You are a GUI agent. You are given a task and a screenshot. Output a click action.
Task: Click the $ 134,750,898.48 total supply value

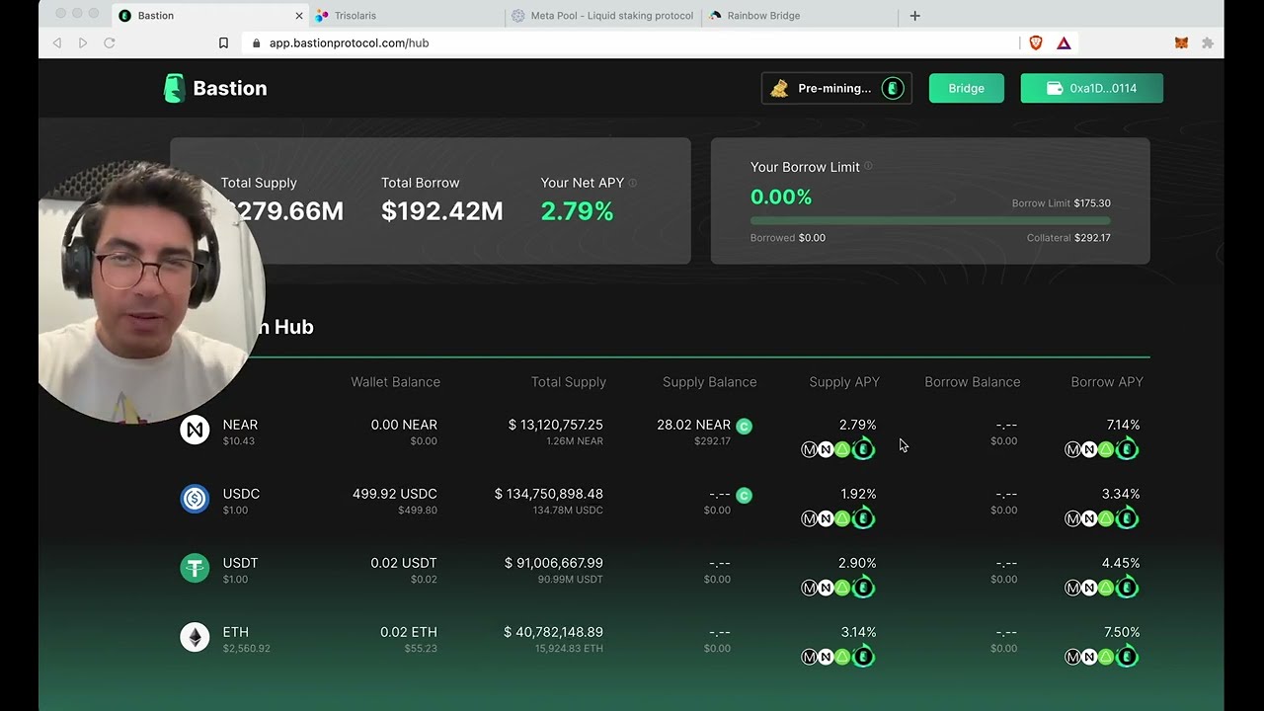click(548, 494)
